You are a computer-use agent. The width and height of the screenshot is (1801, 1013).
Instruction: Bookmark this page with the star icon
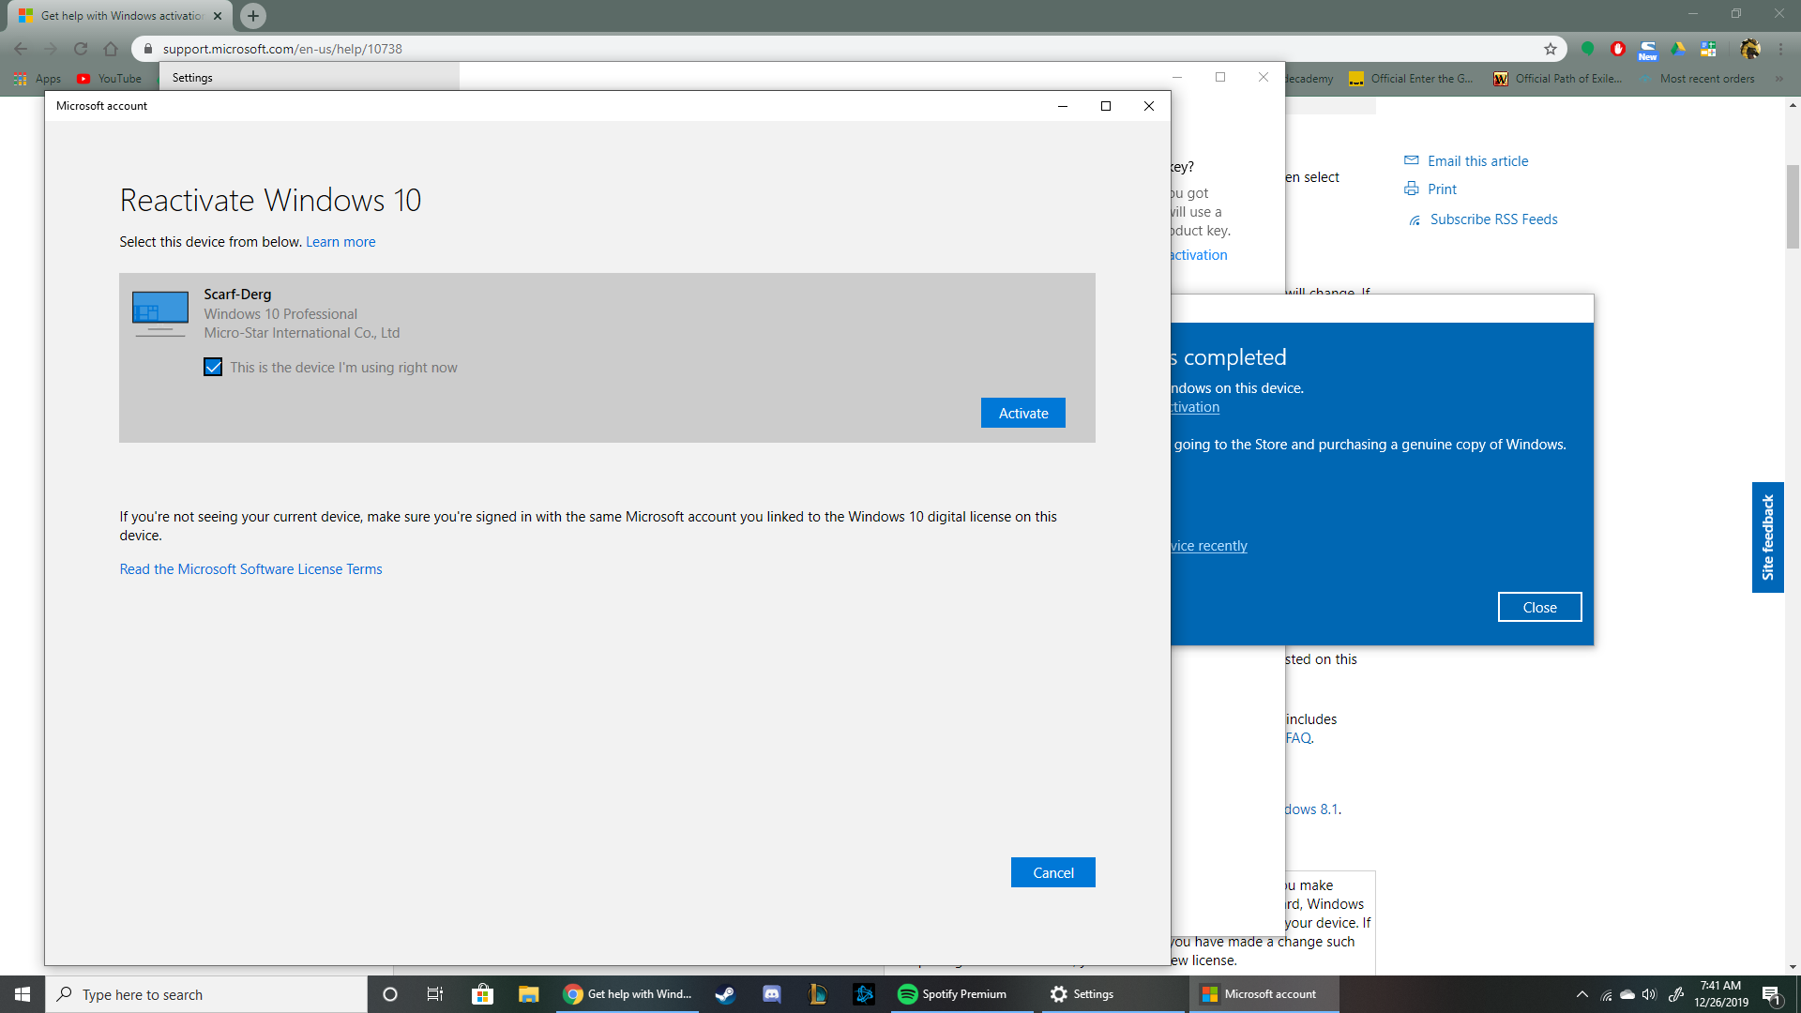[x=1551, y=49]
